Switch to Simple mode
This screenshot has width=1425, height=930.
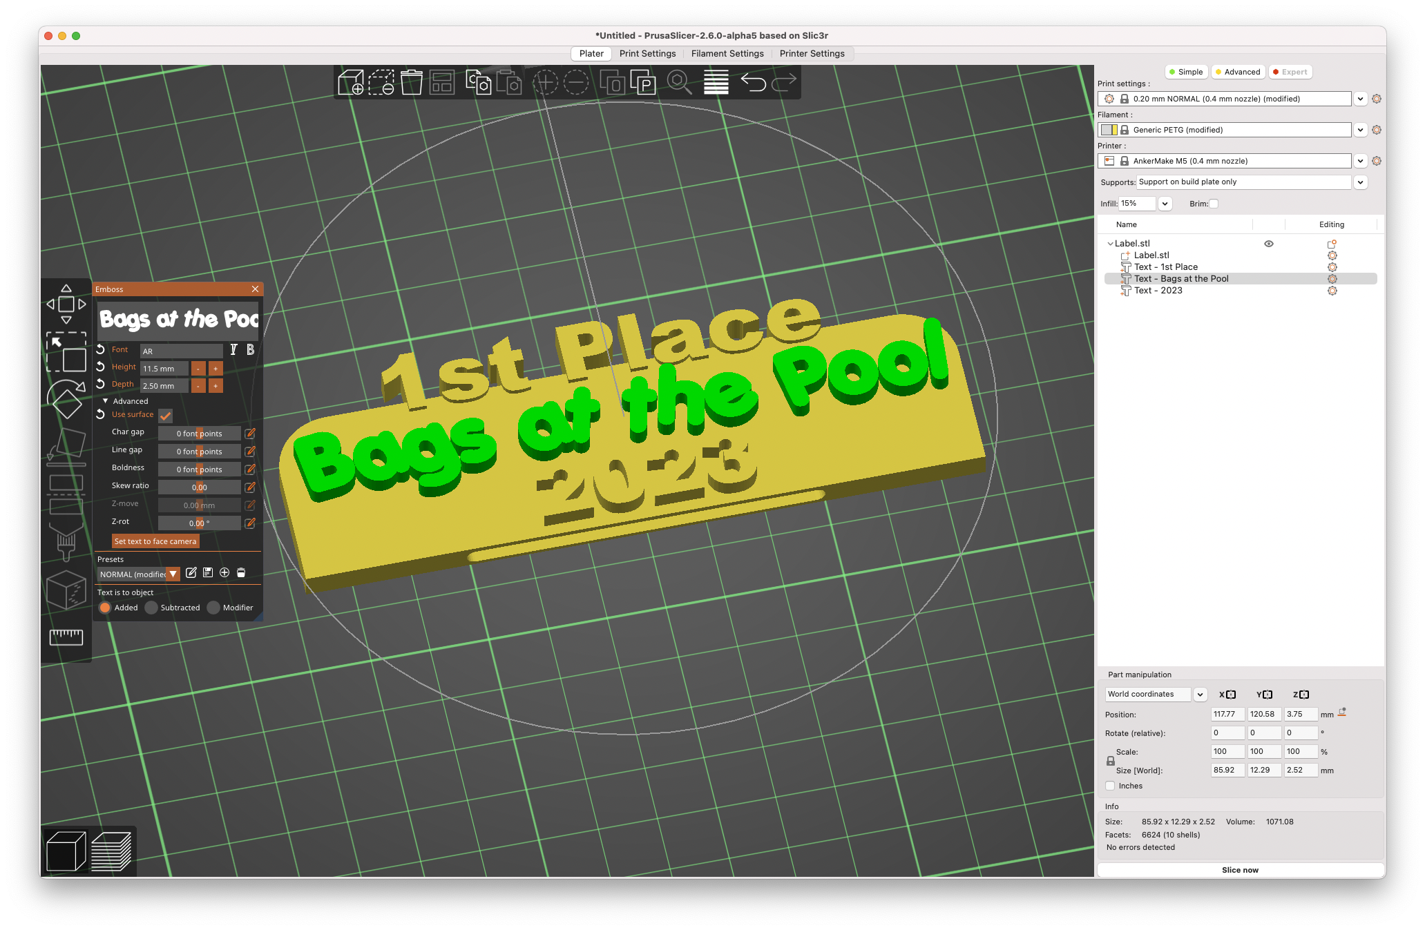1186,72
